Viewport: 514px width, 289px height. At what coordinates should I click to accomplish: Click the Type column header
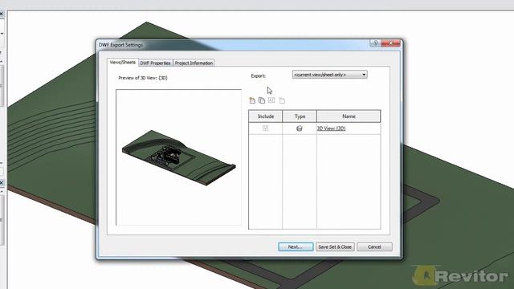point(300,116)
